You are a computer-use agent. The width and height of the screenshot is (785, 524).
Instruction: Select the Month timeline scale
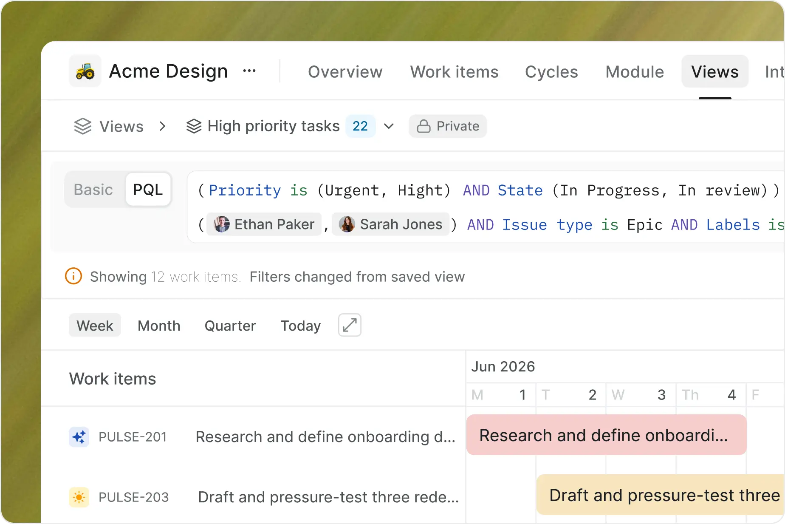159,326
